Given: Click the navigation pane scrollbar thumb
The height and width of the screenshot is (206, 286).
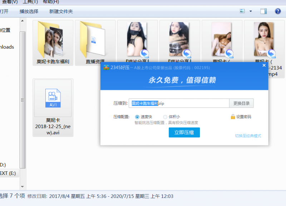Looking at the screenshot, I should click(x=23, y=100).
